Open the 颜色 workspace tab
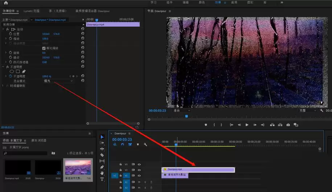This screenshot has width=332, height=192. (x=202, y=3)
